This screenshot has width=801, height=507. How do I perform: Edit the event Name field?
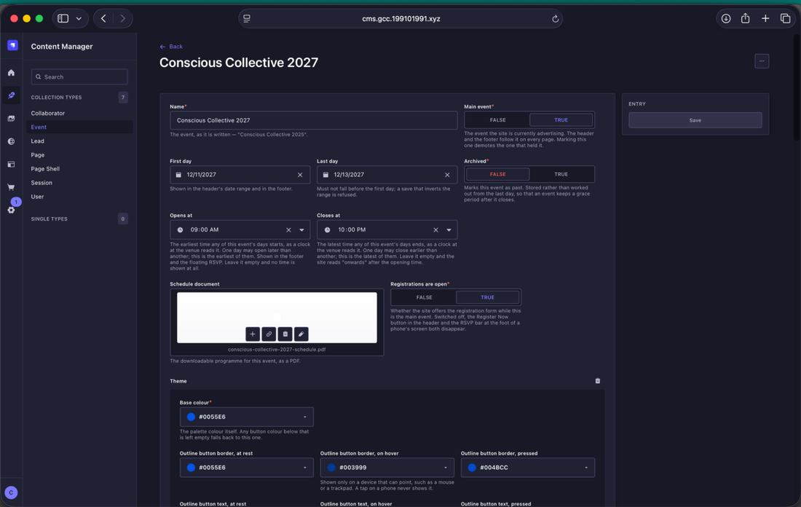point(314,121)
